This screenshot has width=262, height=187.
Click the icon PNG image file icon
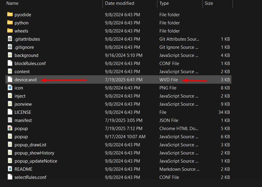click(10, 88)
